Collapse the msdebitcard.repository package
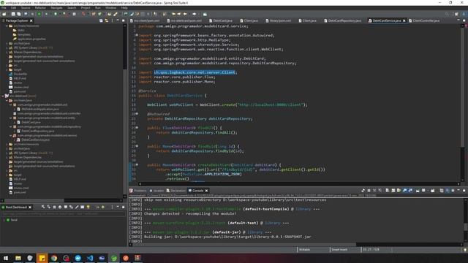The width and height of the screenshot is (468, 263). pyautogui.click(x=11, y=126)
